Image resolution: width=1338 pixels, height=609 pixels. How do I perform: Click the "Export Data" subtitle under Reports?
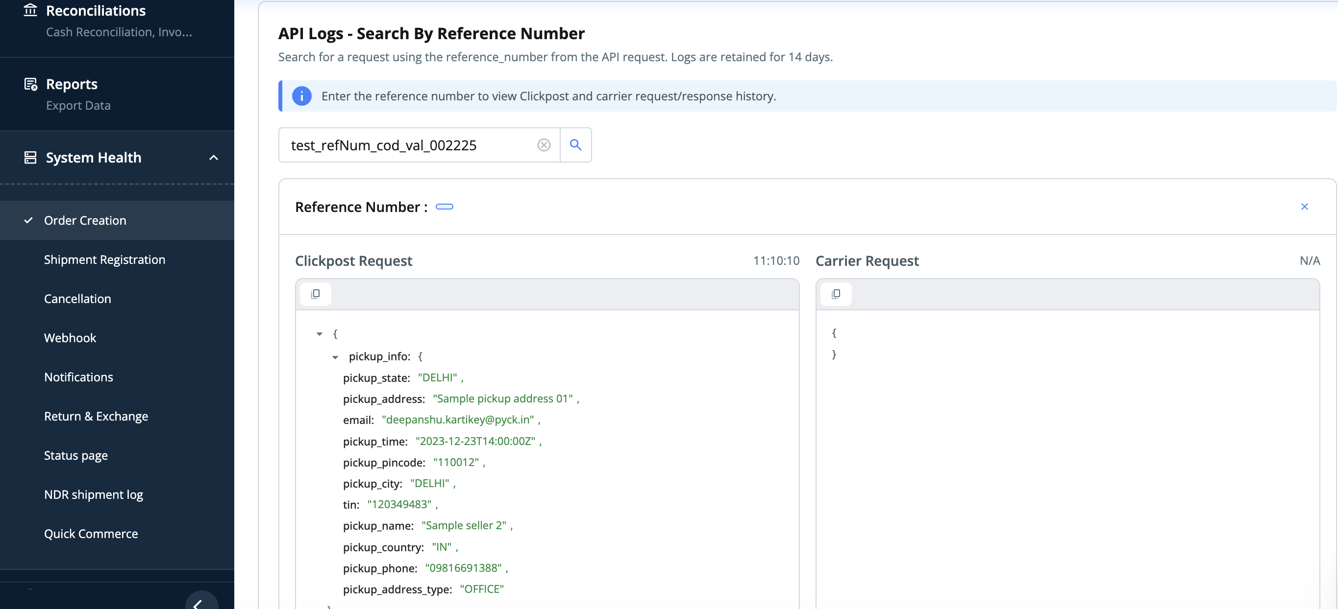(78, 105)
